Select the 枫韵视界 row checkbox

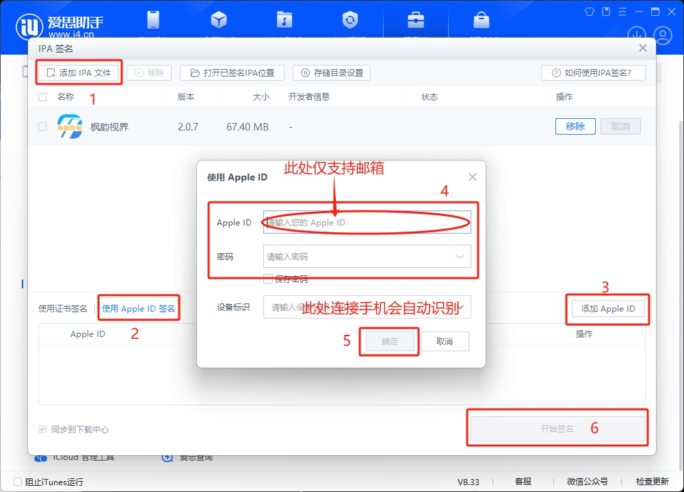(x=42, y=126)
